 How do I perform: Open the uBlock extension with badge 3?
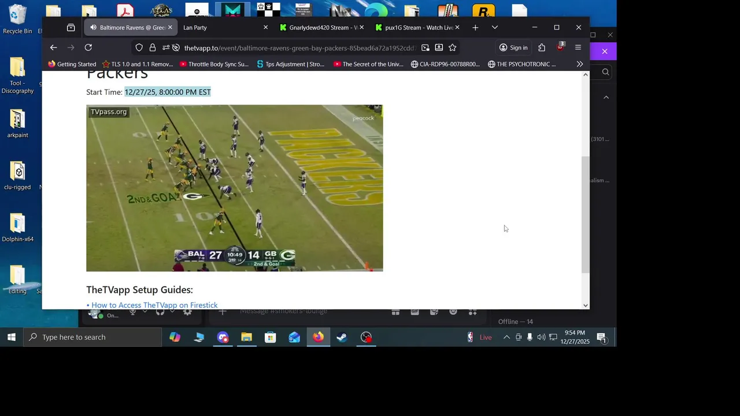(560, 47)
